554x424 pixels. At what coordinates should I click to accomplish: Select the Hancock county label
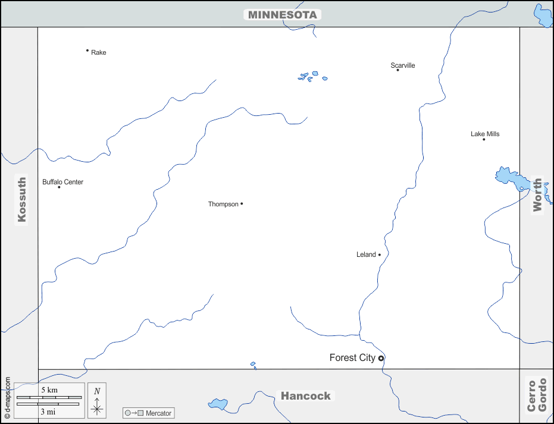click(x=306, y=396)
